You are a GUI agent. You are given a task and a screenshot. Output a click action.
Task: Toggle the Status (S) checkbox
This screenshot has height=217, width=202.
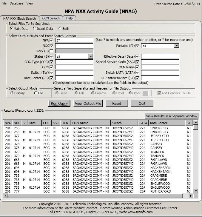coord(51,56)
